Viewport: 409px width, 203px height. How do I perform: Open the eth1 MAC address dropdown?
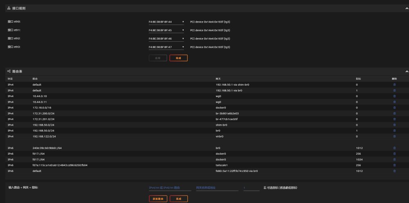point(166,30)
